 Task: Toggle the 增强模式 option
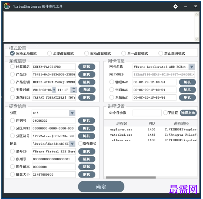tap(80, 144)
